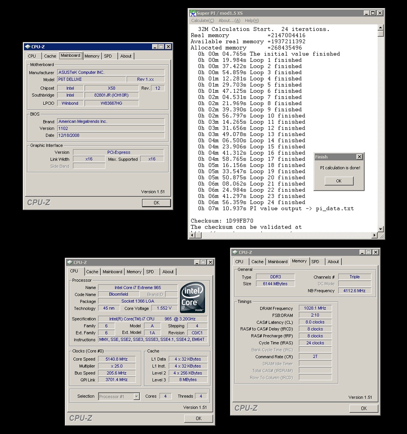The width and height of the screenshot is (407, 434).
Task: Open Memory tab in processor CPU-Z window
Action: click(x=134, y=272)
